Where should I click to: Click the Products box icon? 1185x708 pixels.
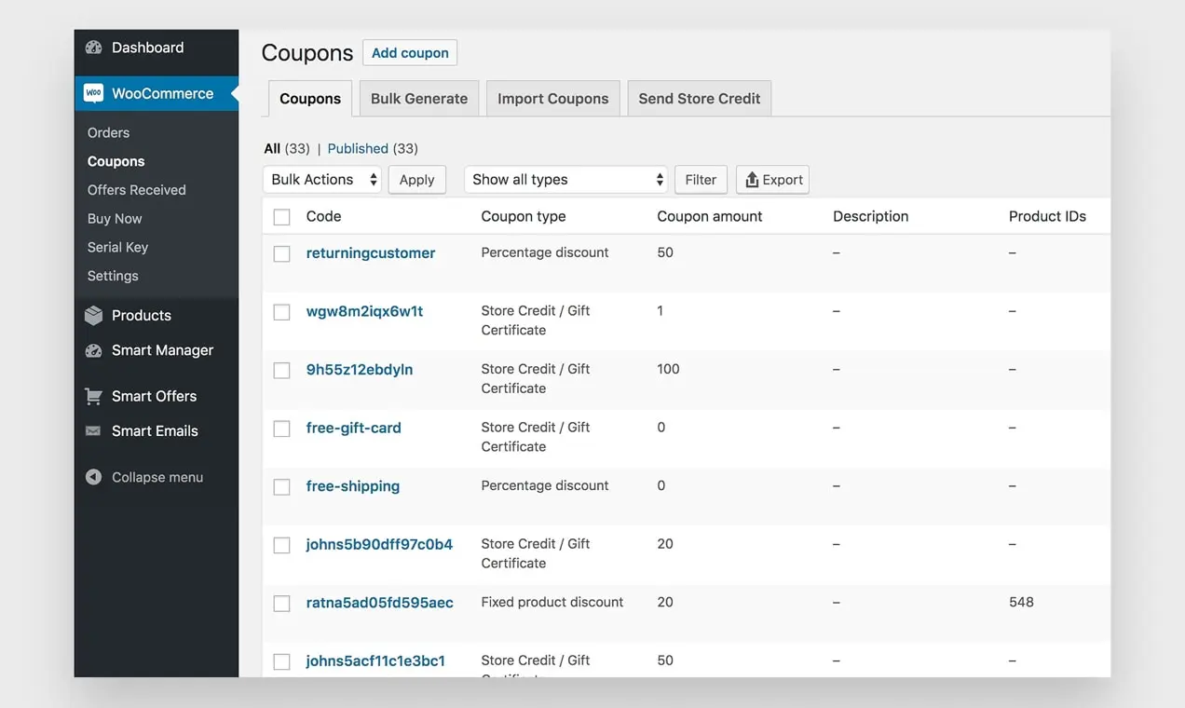[93, 316]
